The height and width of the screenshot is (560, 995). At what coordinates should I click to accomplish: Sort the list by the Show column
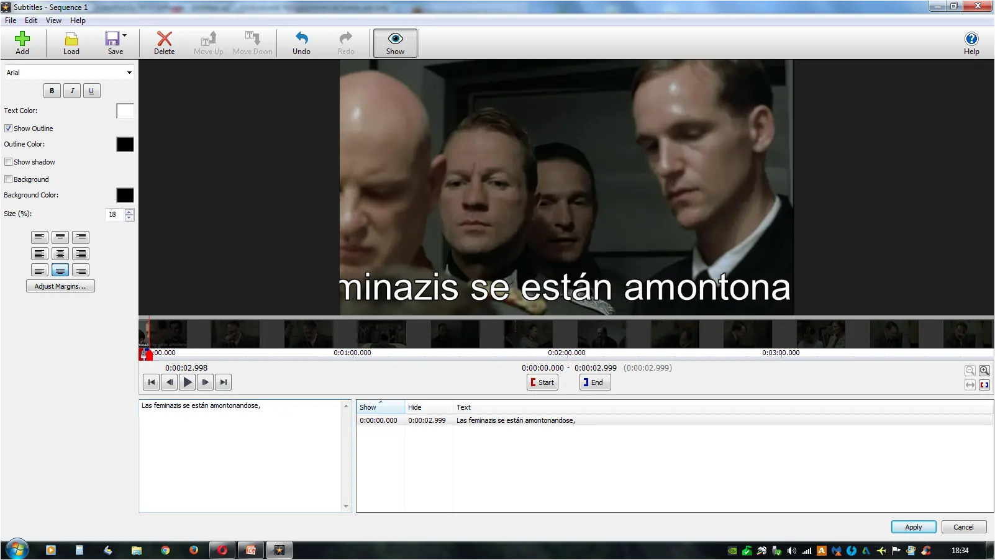380,407
